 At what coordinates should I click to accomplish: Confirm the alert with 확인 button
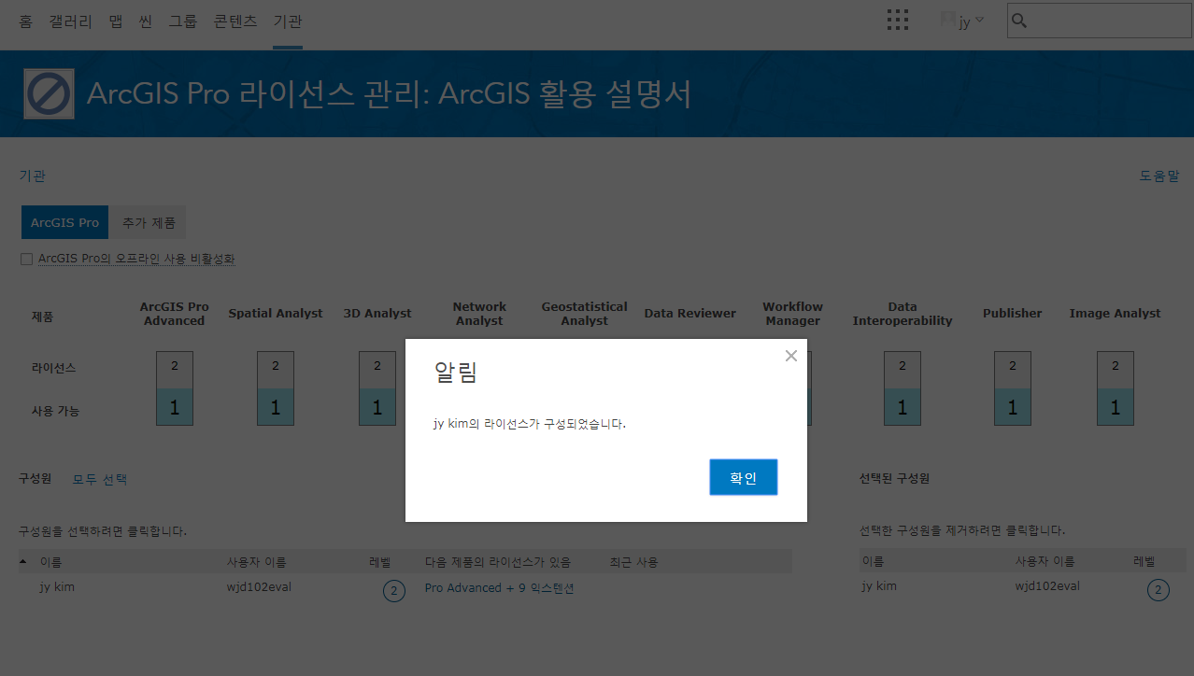pos(743,477)
